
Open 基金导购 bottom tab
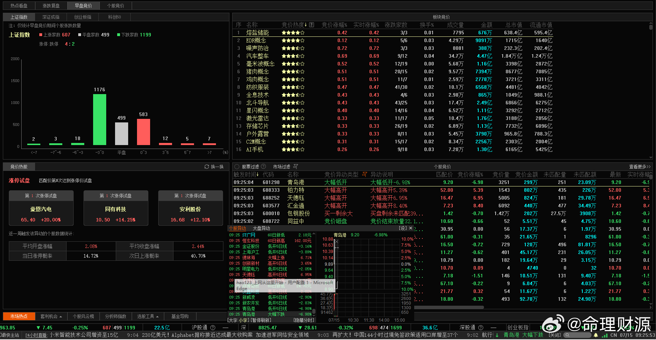tap(180, 316)
